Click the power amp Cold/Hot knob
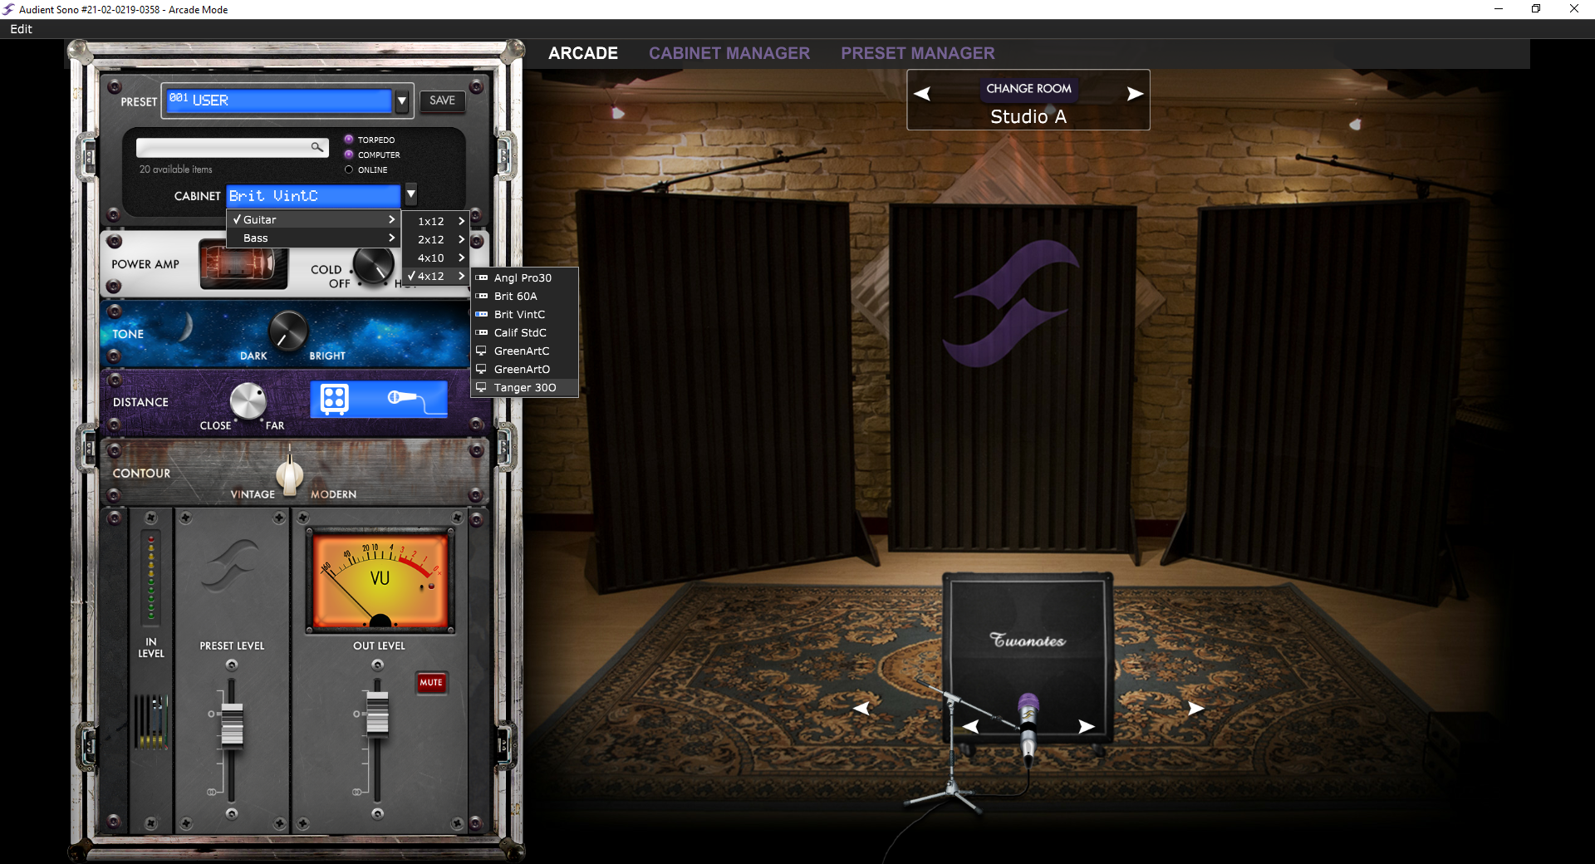Image resolution: width=1595 pixels, height=864 pixels. point(374,265)
